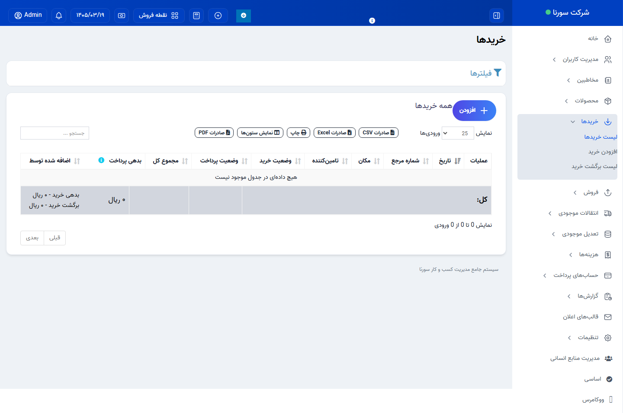The image size is (623, 413).
Task: Toggle the sidebar collapse icon
Action: tap(497, 16)
